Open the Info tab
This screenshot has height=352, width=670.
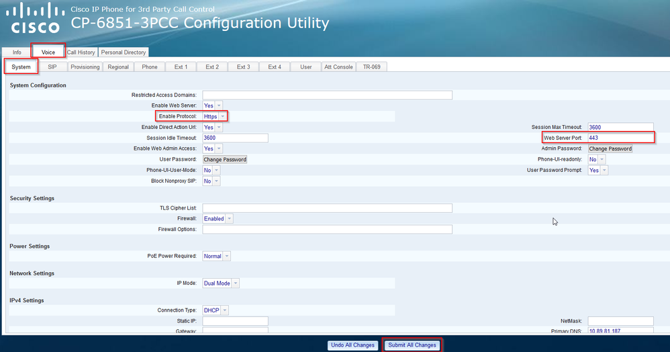(x=17, y=52)
